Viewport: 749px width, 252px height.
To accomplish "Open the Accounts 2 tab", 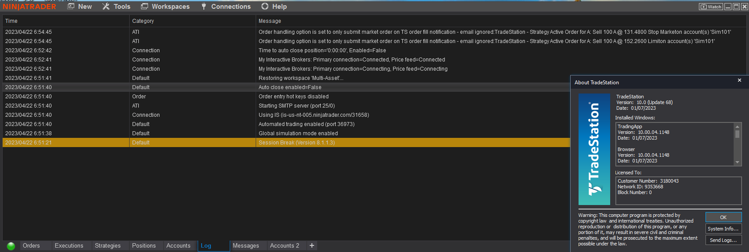I will coord(285,246).
